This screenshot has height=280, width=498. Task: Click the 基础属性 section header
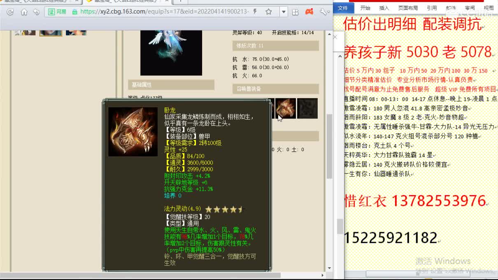coord(171,85)
